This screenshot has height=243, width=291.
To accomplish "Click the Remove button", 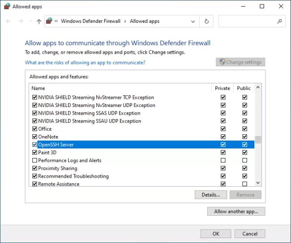I will pyautogui.click(x=245, y=195).
